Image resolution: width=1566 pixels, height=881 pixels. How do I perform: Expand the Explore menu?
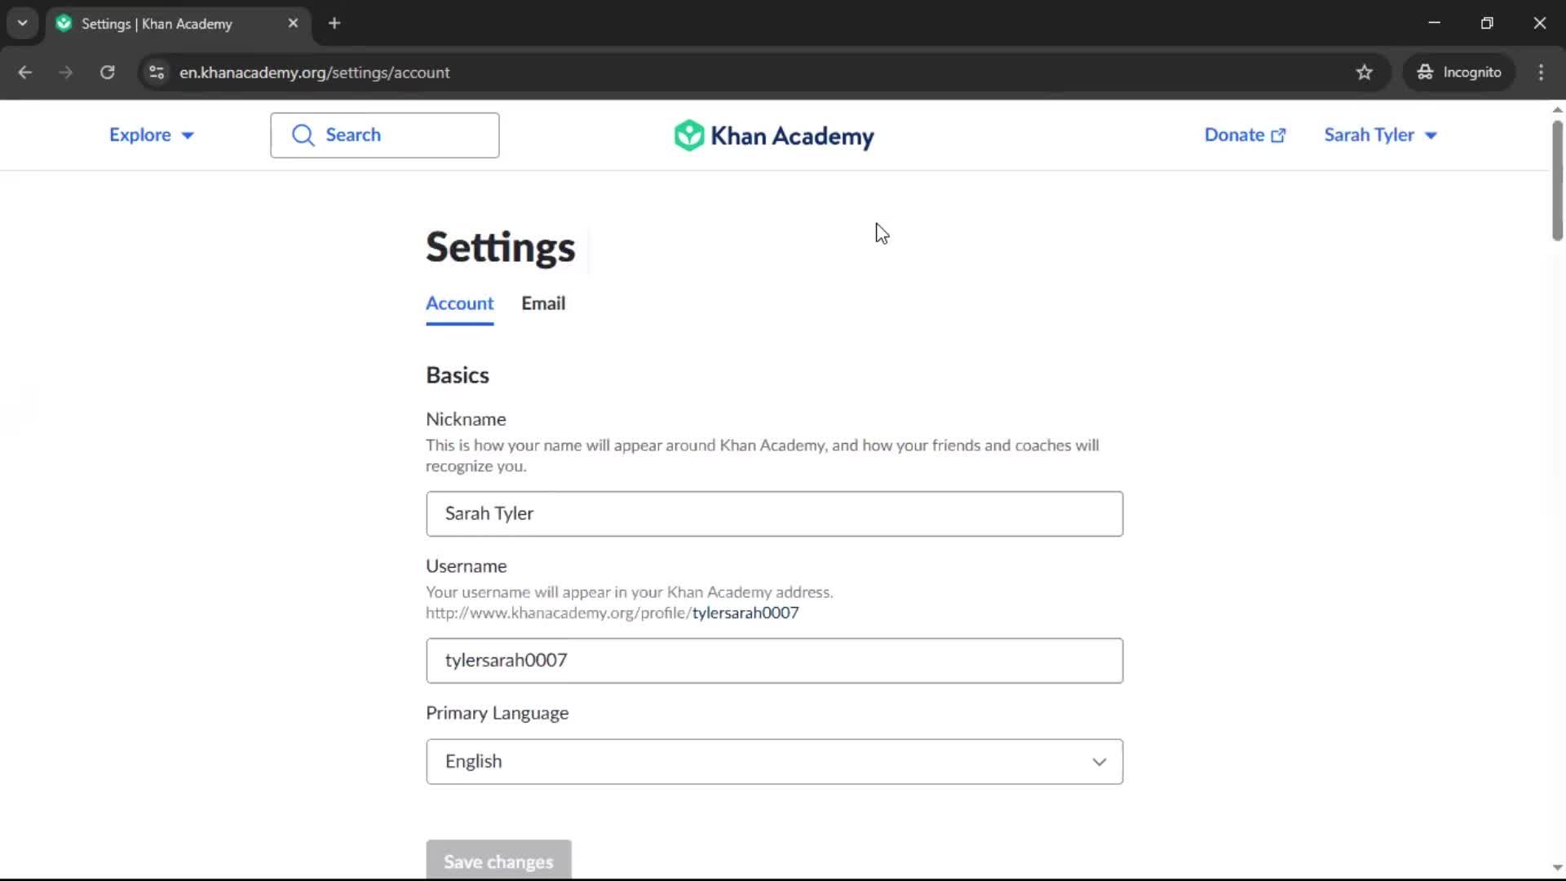[x=152, y=135]
